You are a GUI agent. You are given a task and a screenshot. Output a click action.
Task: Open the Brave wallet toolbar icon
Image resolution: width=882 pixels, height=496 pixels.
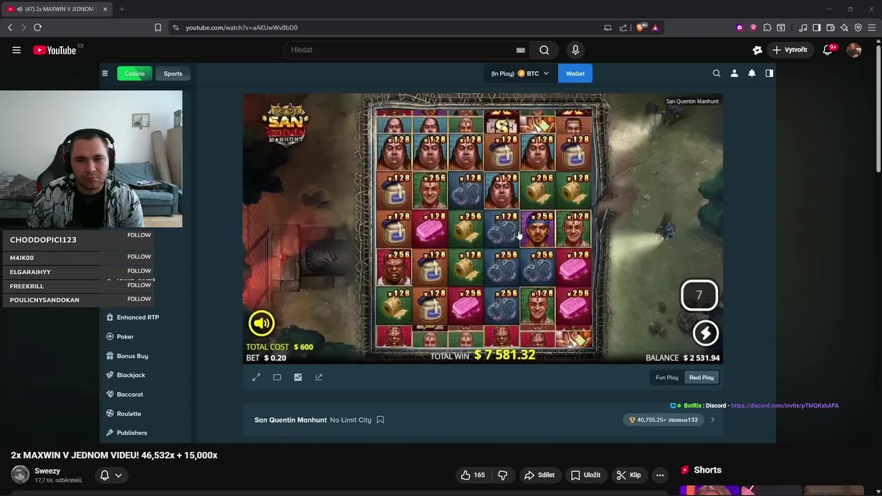coord(830,28)
